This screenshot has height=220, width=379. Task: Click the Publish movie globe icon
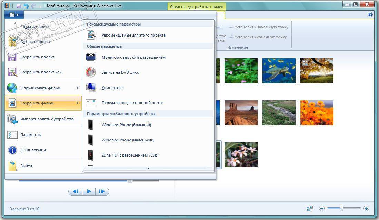pos(12,88)
